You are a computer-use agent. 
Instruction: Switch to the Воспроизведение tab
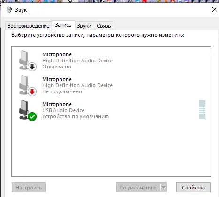point(29,26)
